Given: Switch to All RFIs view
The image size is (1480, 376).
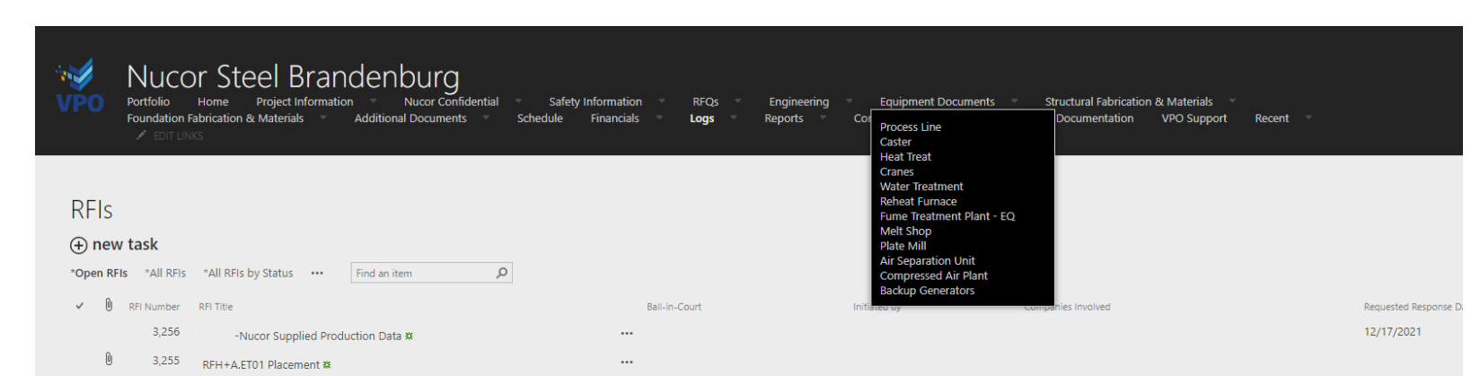Looking at the screenshot, I should tap(165, 274).
